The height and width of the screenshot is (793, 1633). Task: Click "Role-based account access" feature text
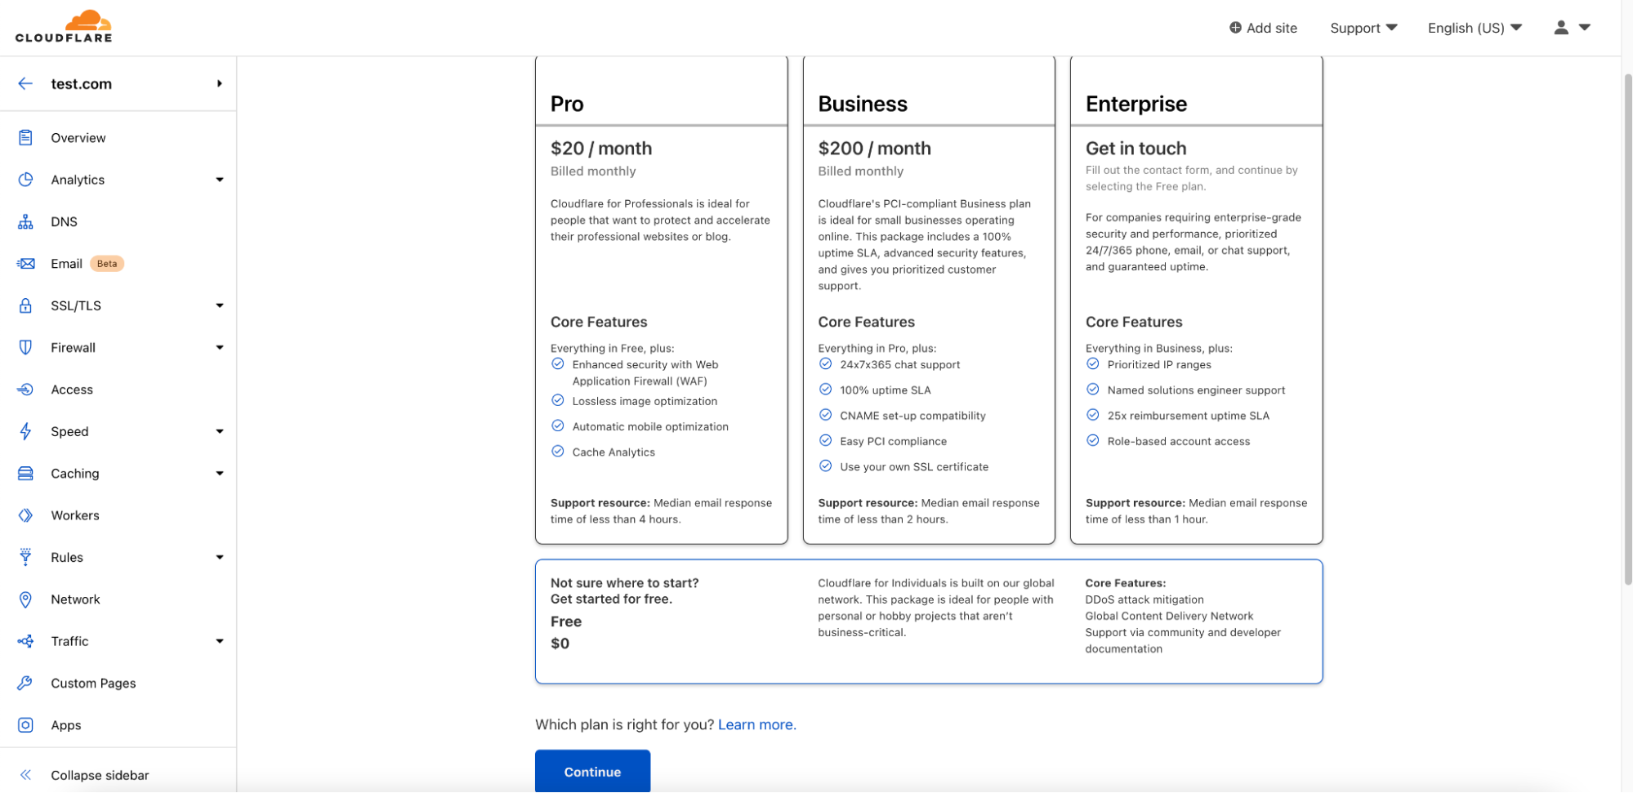[1179, 441]
